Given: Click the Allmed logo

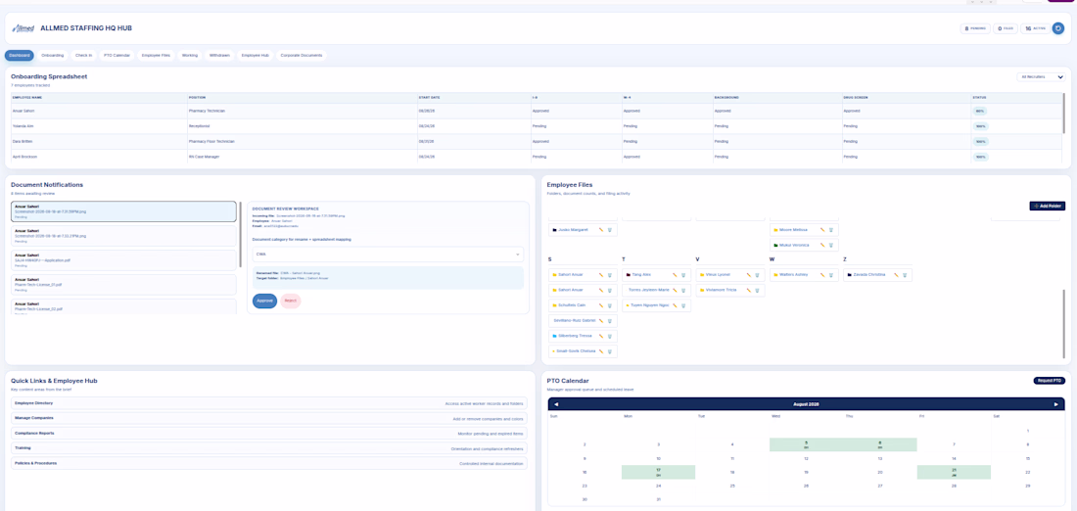Looking at the screenshot, I should (24, 28).
